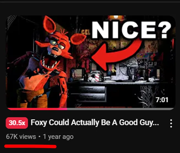Open the three-dot more options menu

171,123
